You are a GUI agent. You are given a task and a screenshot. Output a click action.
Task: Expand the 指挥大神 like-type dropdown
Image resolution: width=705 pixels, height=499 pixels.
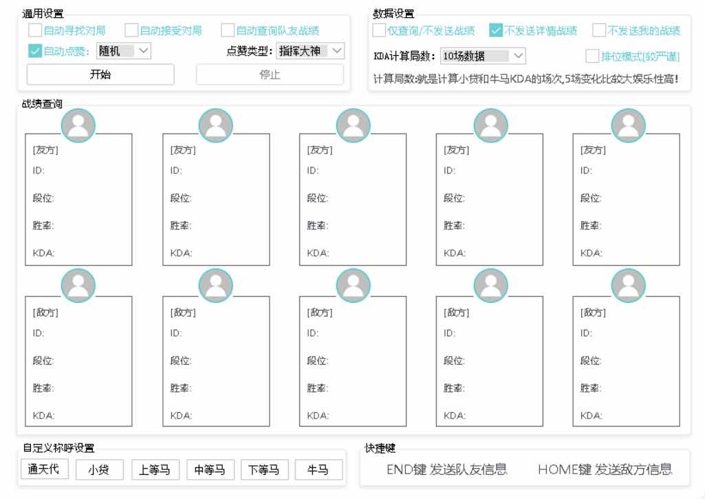[310, 51]
